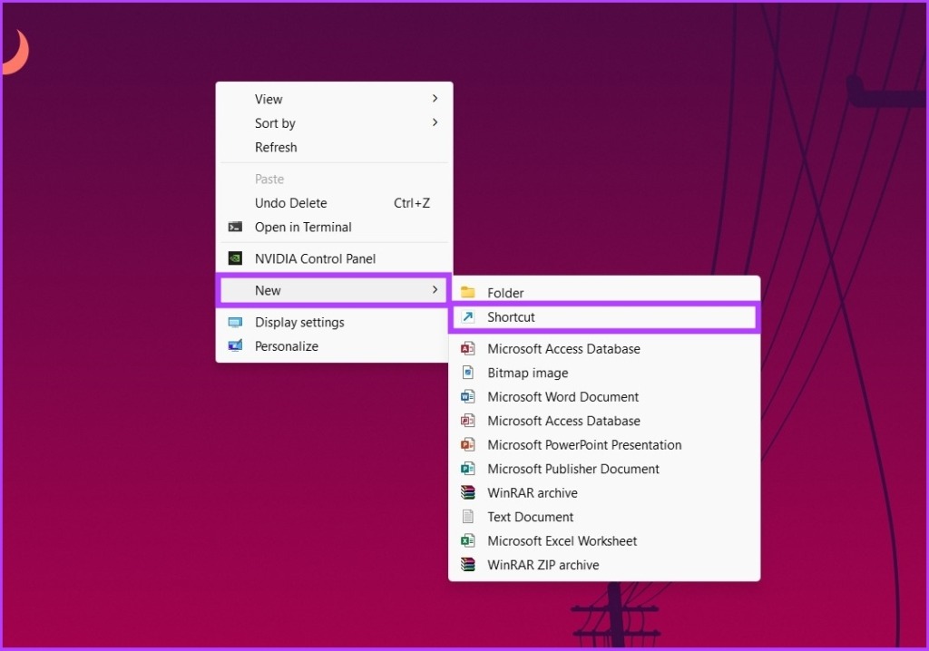
Task: Click the WinRAR ZIP archive icon
Action: 468,565
